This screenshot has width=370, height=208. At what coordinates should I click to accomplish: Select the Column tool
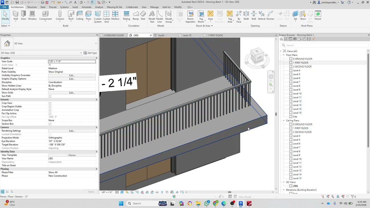[x=60, y=16]
